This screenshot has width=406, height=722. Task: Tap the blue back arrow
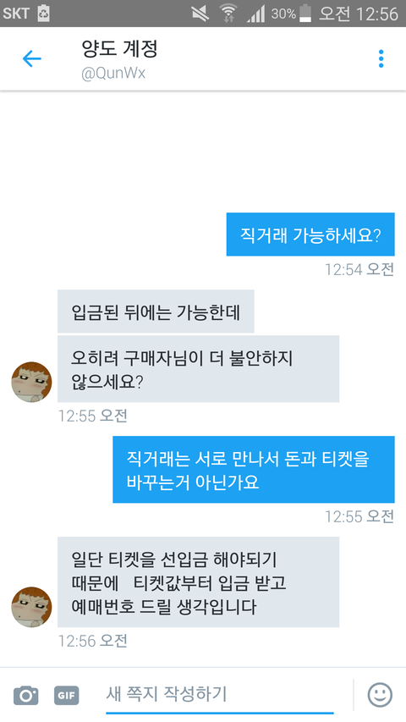tap(32, 59)
